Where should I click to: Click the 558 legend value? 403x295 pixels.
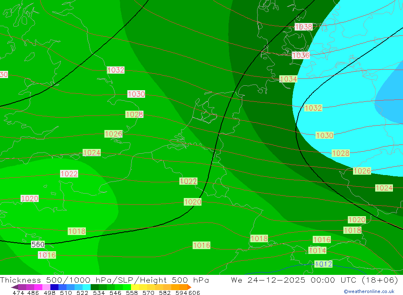coord(132,293)
